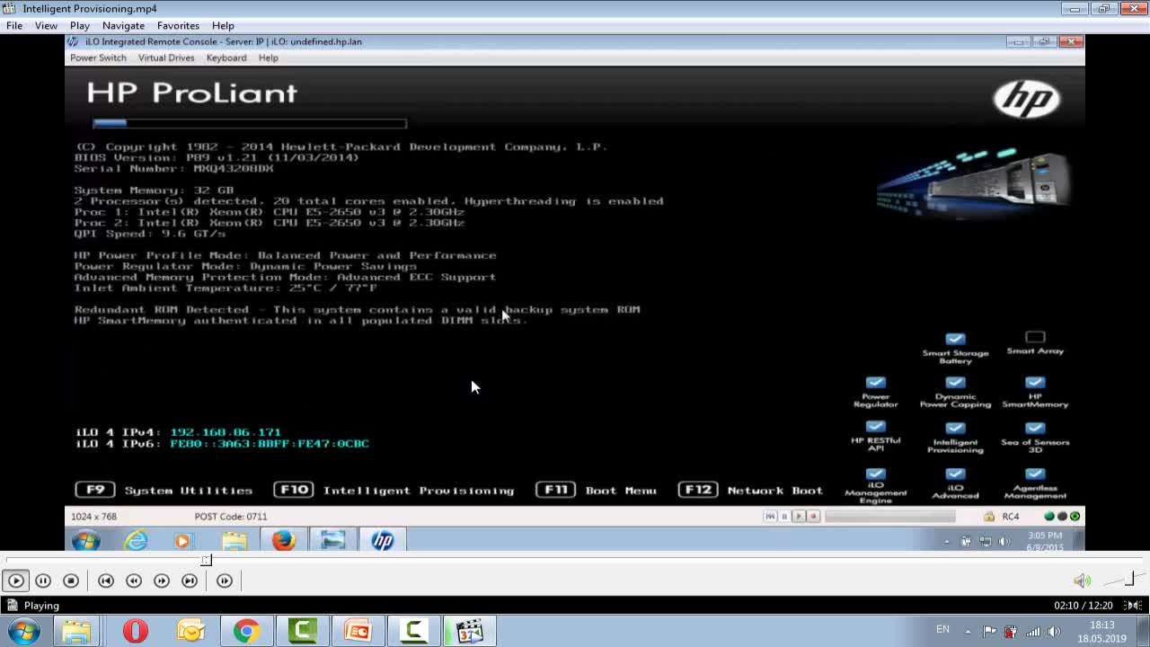Open Opera browser from the taskbar
Viewport: 1150px width, 647px height.
point(135,631)
